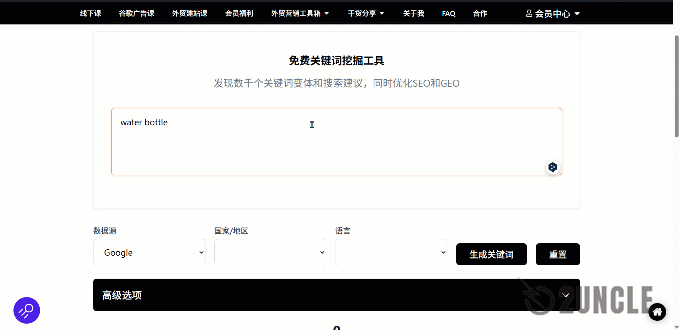Screen dimensions: 680x330
Task: Open the 外贸营销工具箱 dropdown
Action: tap(300, 13)
